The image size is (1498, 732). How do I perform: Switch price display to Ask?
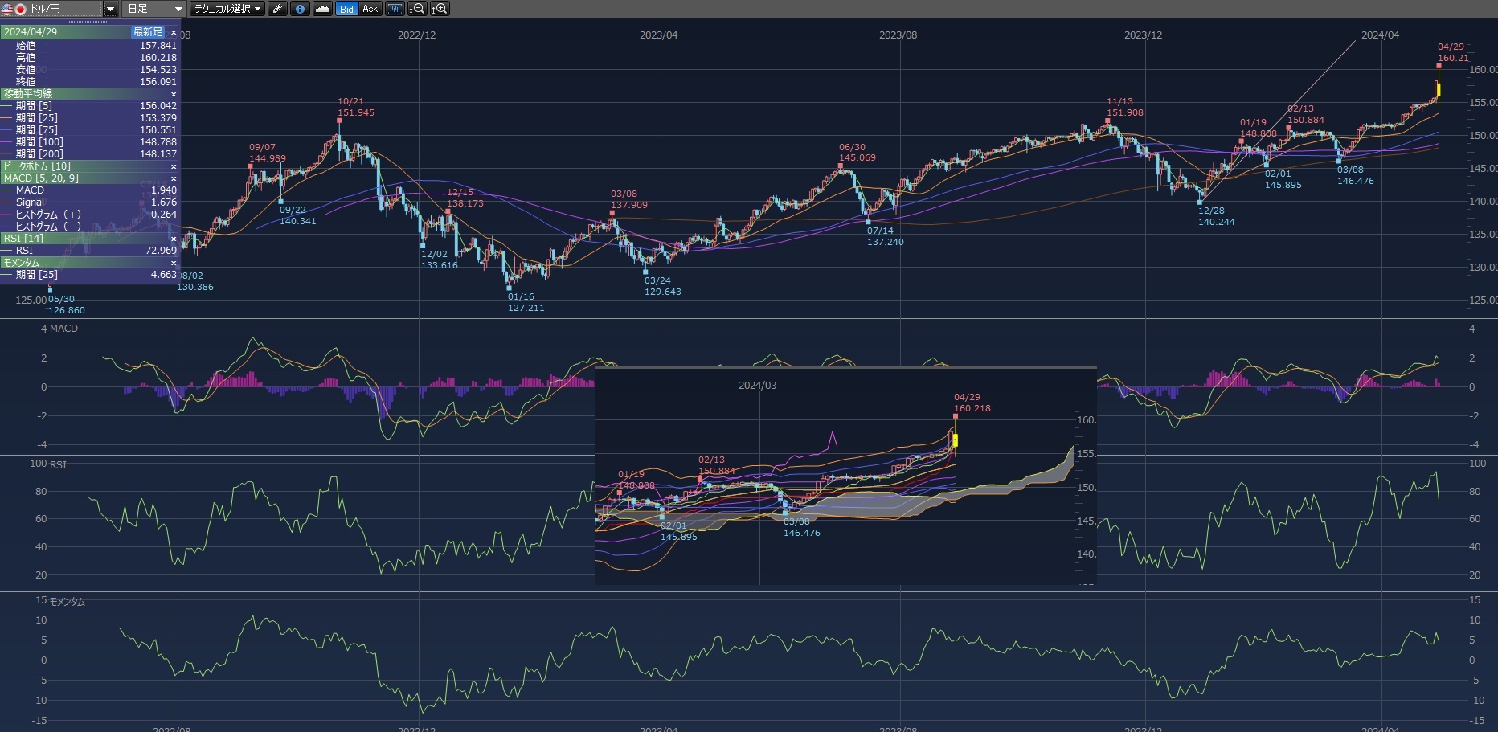tap(370, 9)
